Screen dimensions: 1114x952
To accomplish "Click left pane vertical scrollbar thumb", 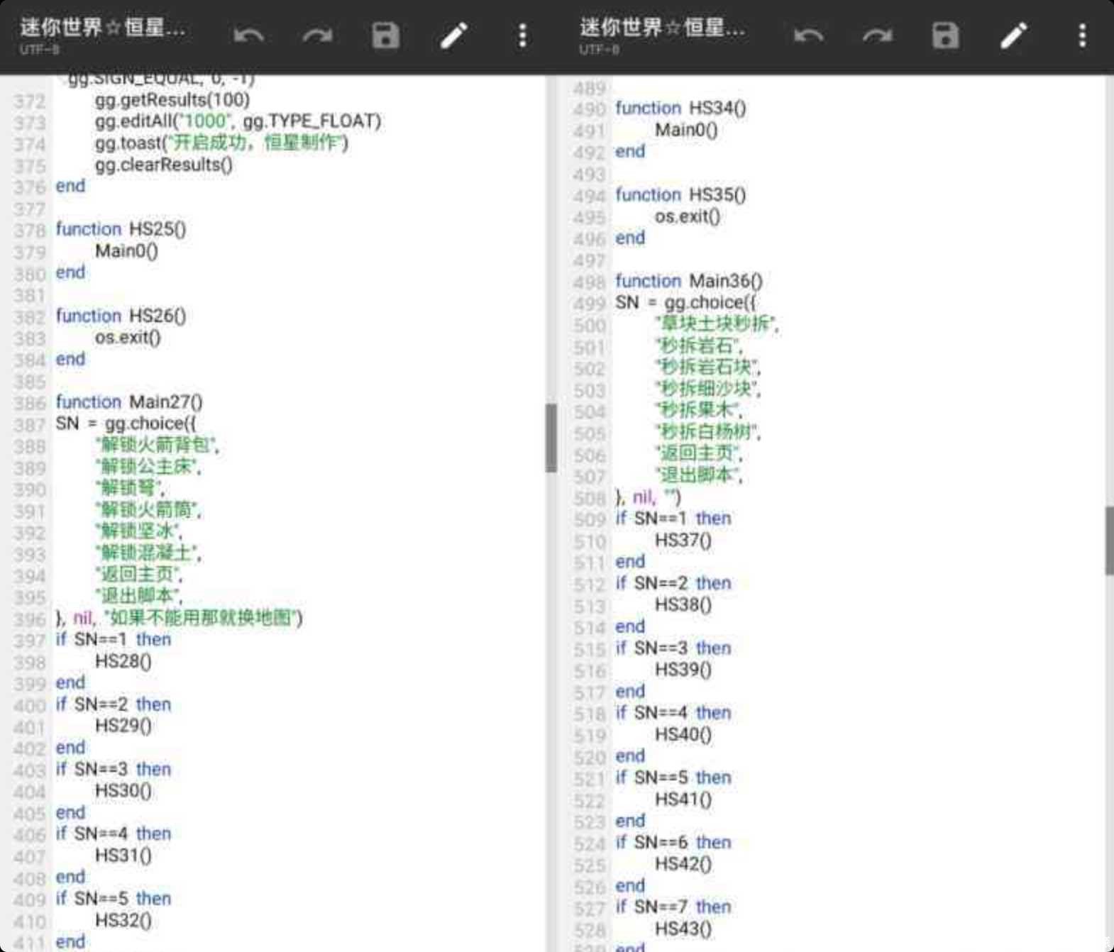I will (551, 438).
